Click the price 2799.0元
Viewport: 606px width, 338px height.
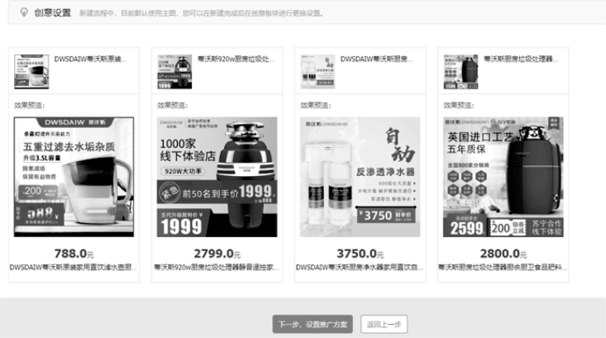pyautogui.click(x=217, y=254)
